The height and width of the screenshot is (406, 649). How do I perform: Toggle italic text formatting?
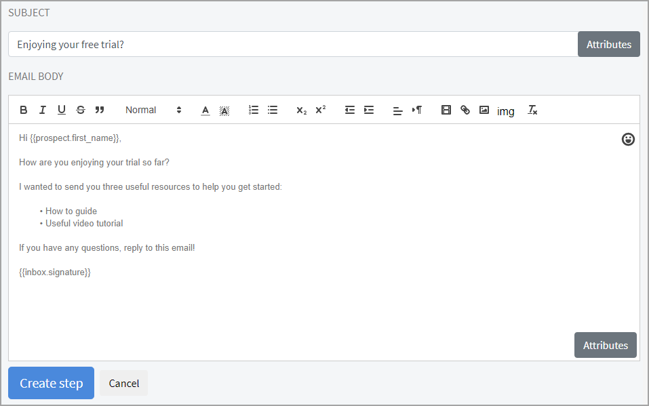[x=43, y=110]
